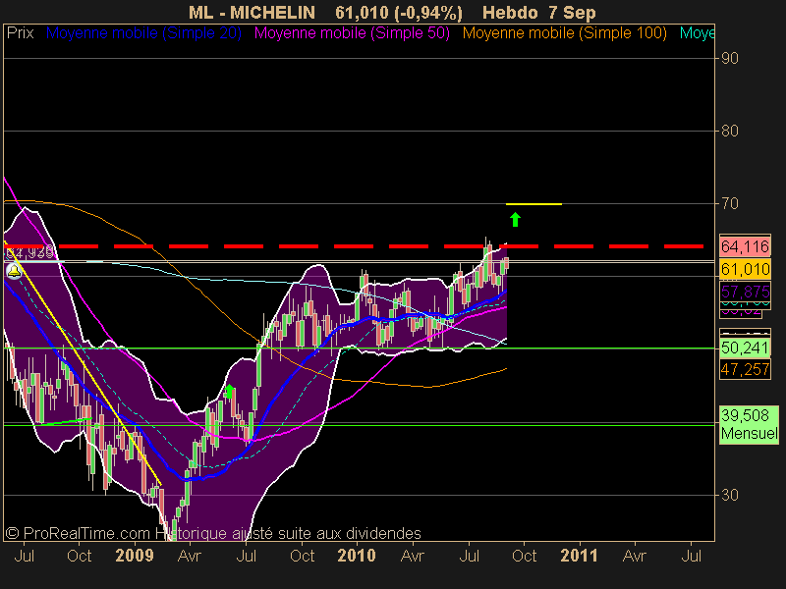Click the green up arrow below 70 target

click(x=515, y=219)
